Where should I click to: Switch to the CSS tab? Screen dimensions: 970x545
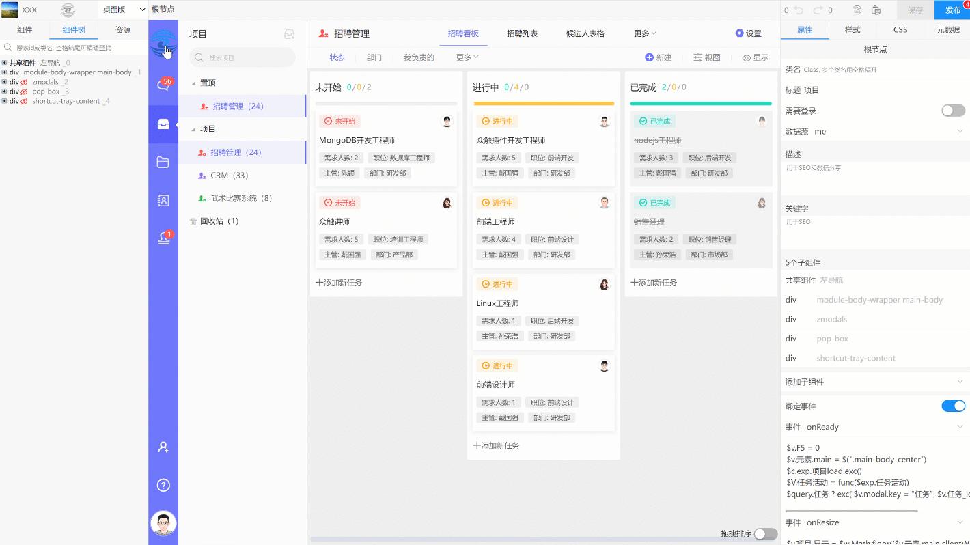900,30
